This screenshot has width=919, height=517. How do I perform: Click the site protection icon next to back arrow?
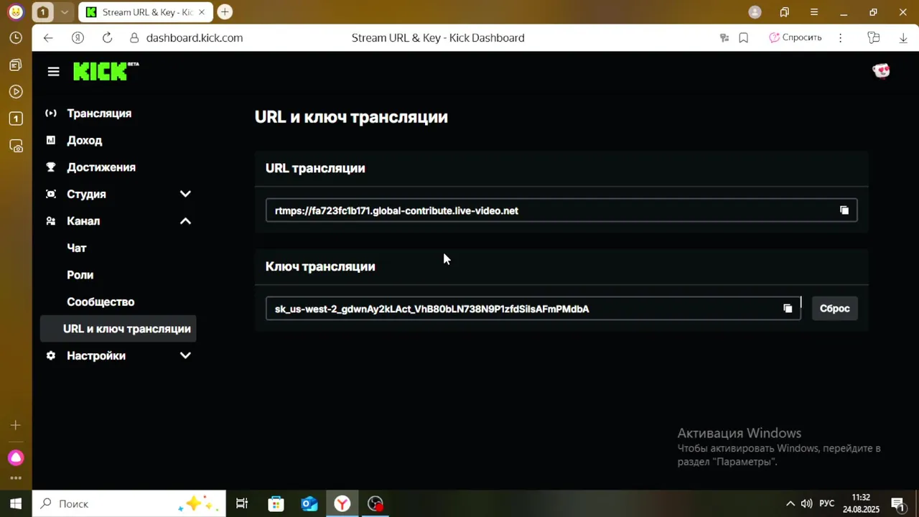(78, 38)
